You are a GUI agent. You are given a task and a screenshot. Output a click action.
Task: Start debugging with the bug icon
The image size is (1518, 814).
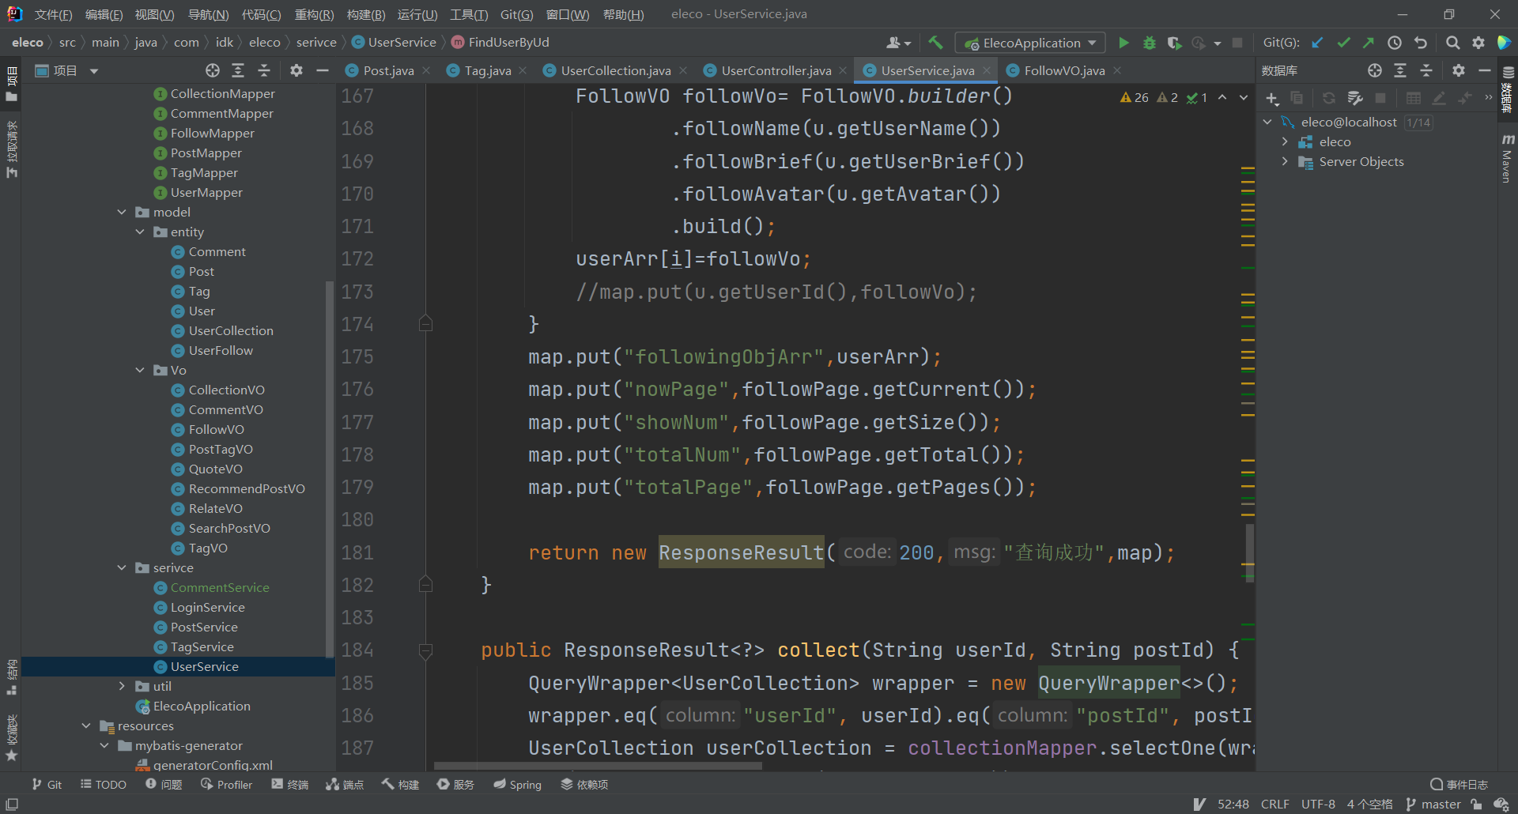point(1150,43)
